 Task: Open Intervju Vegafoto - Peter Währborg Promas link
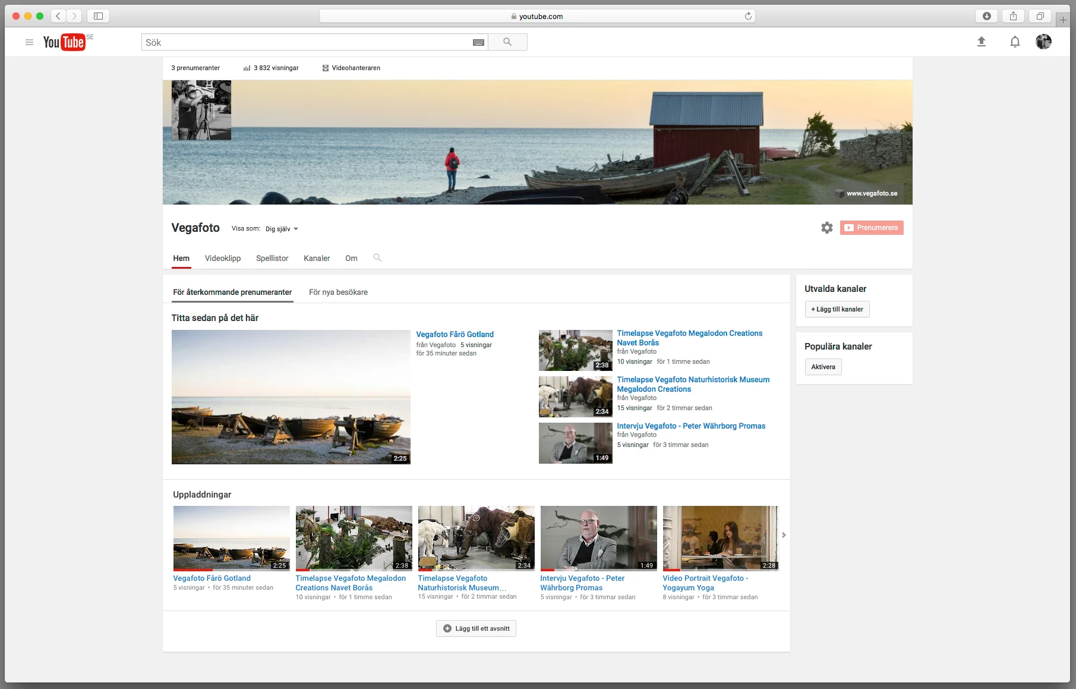tap(691, 426)
